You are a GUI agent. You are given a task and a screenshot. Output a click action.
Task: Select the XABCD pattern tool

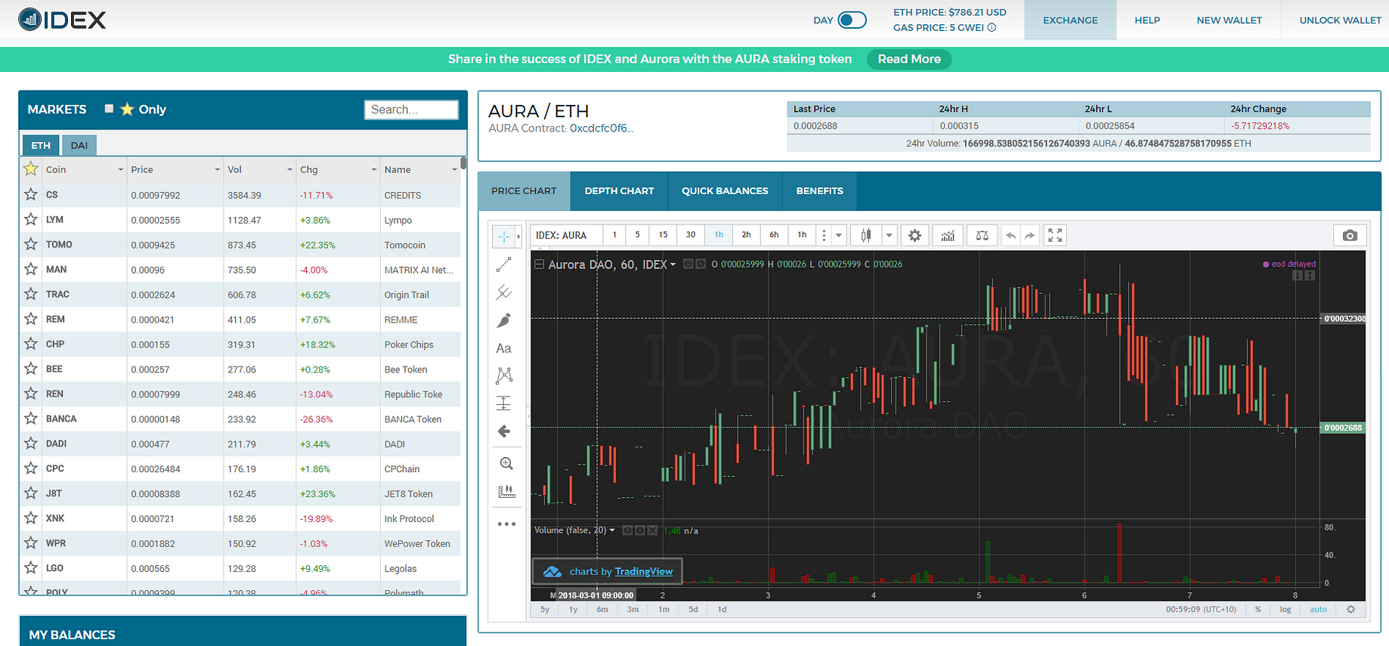point(503,376)
